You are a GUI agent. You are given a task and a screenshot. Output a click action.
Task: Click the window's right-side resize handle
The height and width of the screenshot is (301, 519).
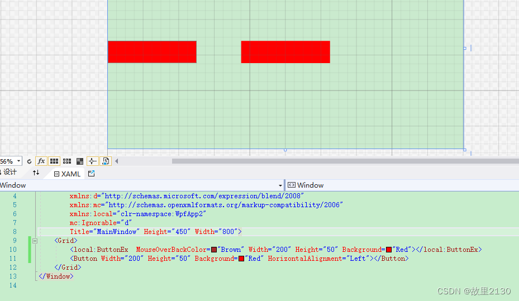[465, 48]
